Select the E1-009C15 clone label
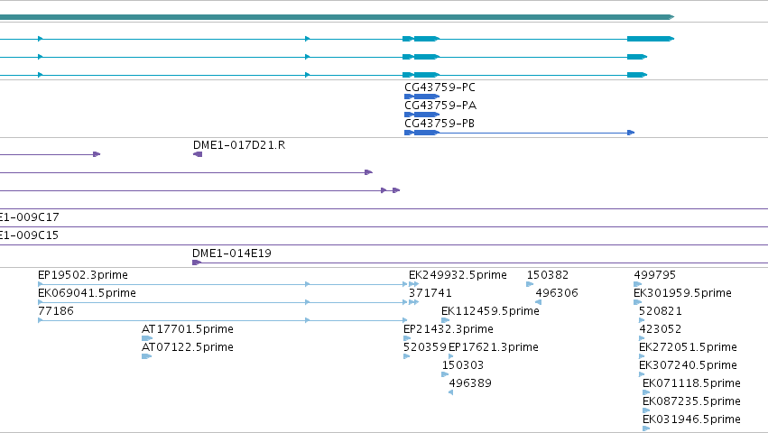 coord(29,235)
